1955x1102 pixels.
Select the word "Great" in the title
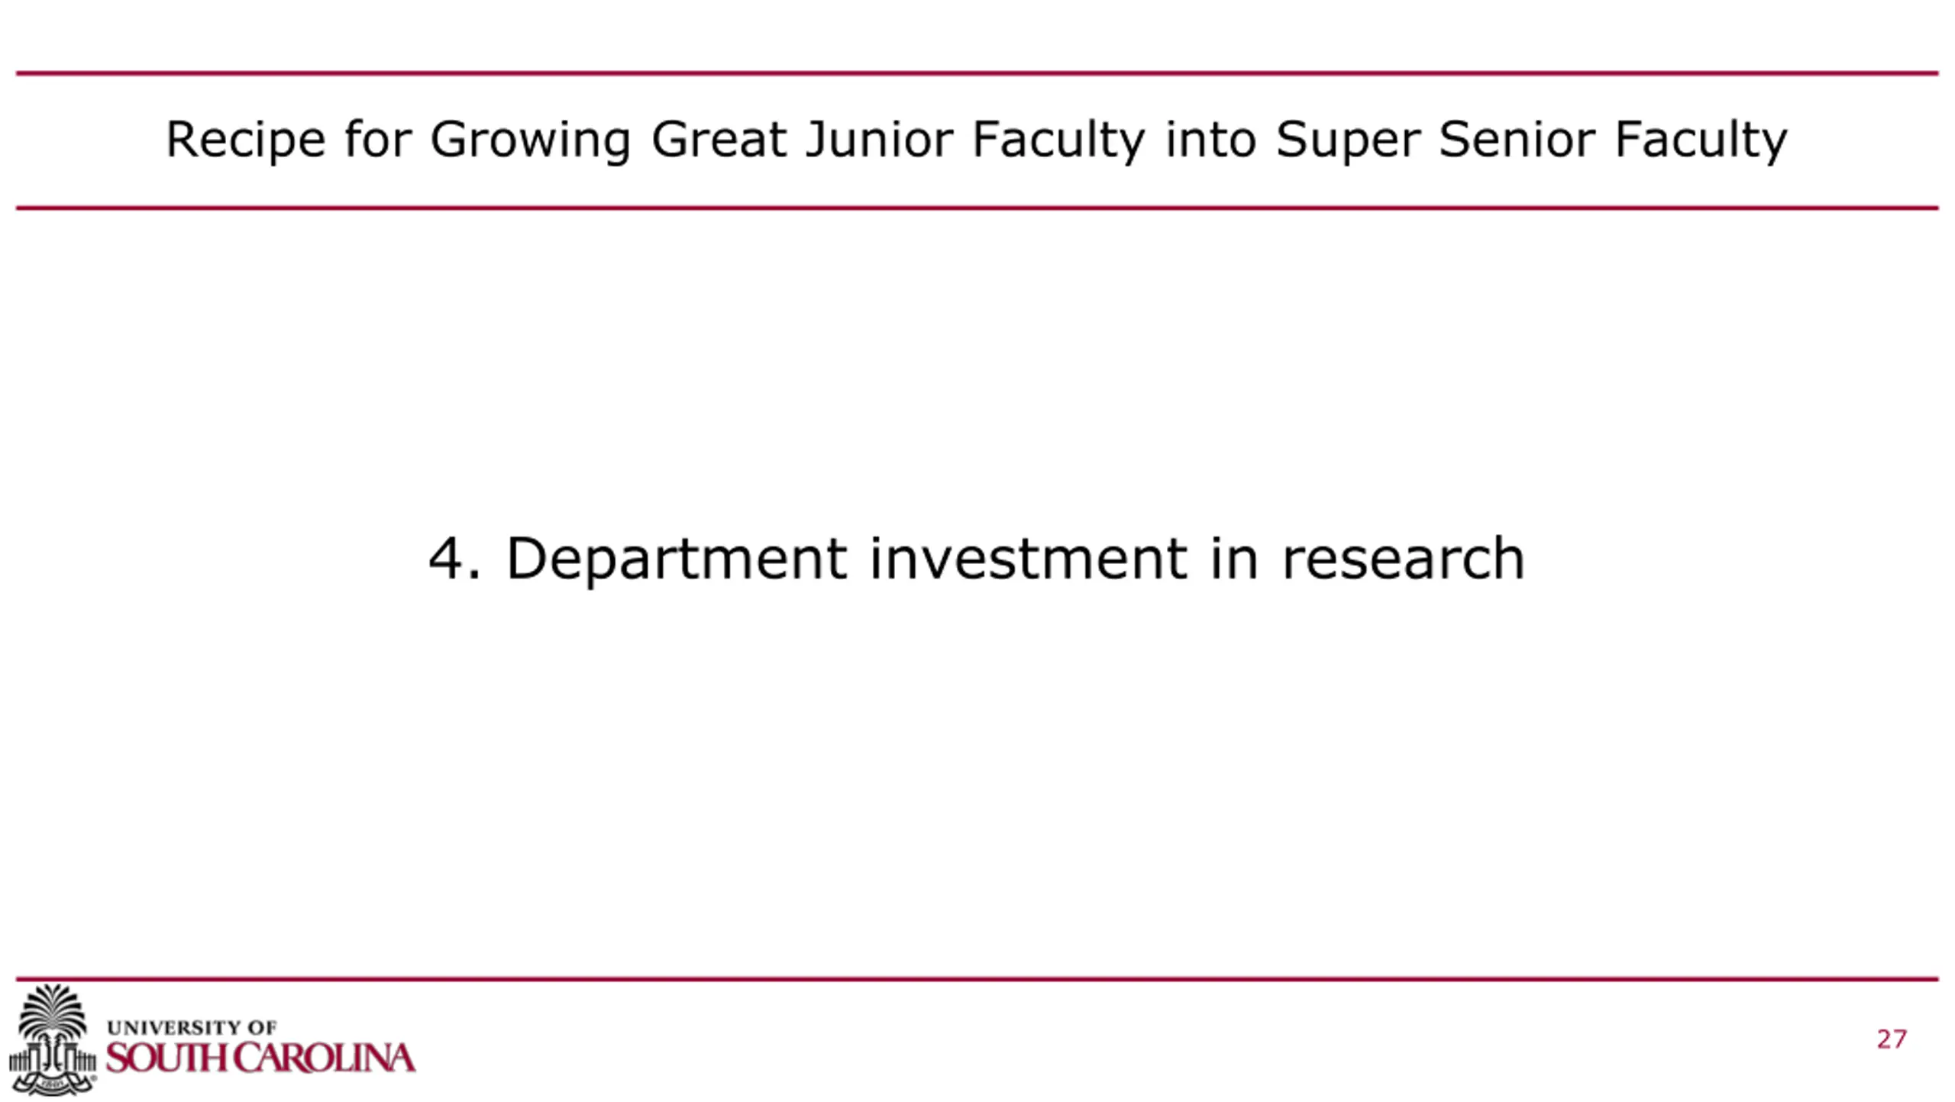click(x=719, y=139)
